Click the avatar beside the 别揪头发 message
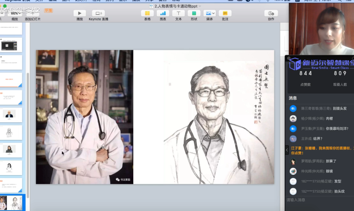The image size is (354, 211). [x=293, y=109]
